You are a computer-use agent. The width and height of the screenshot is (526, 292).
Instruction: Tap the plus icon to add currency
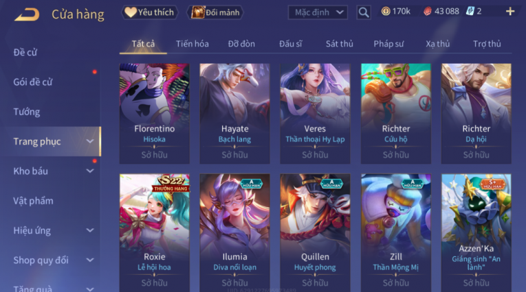pos(510,12)
